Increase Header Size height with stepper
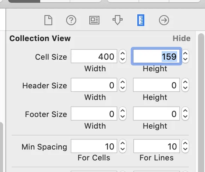 [185, 83]
